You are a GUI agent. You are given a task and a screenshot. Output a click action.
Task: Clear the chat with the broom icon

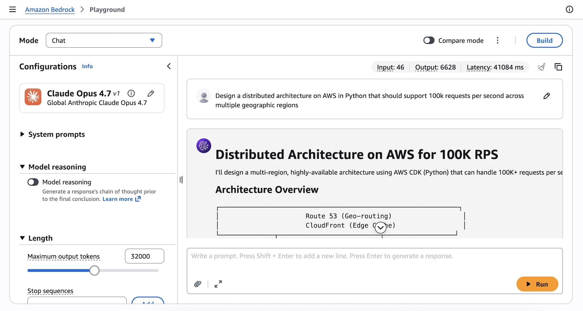click(542, 67)
